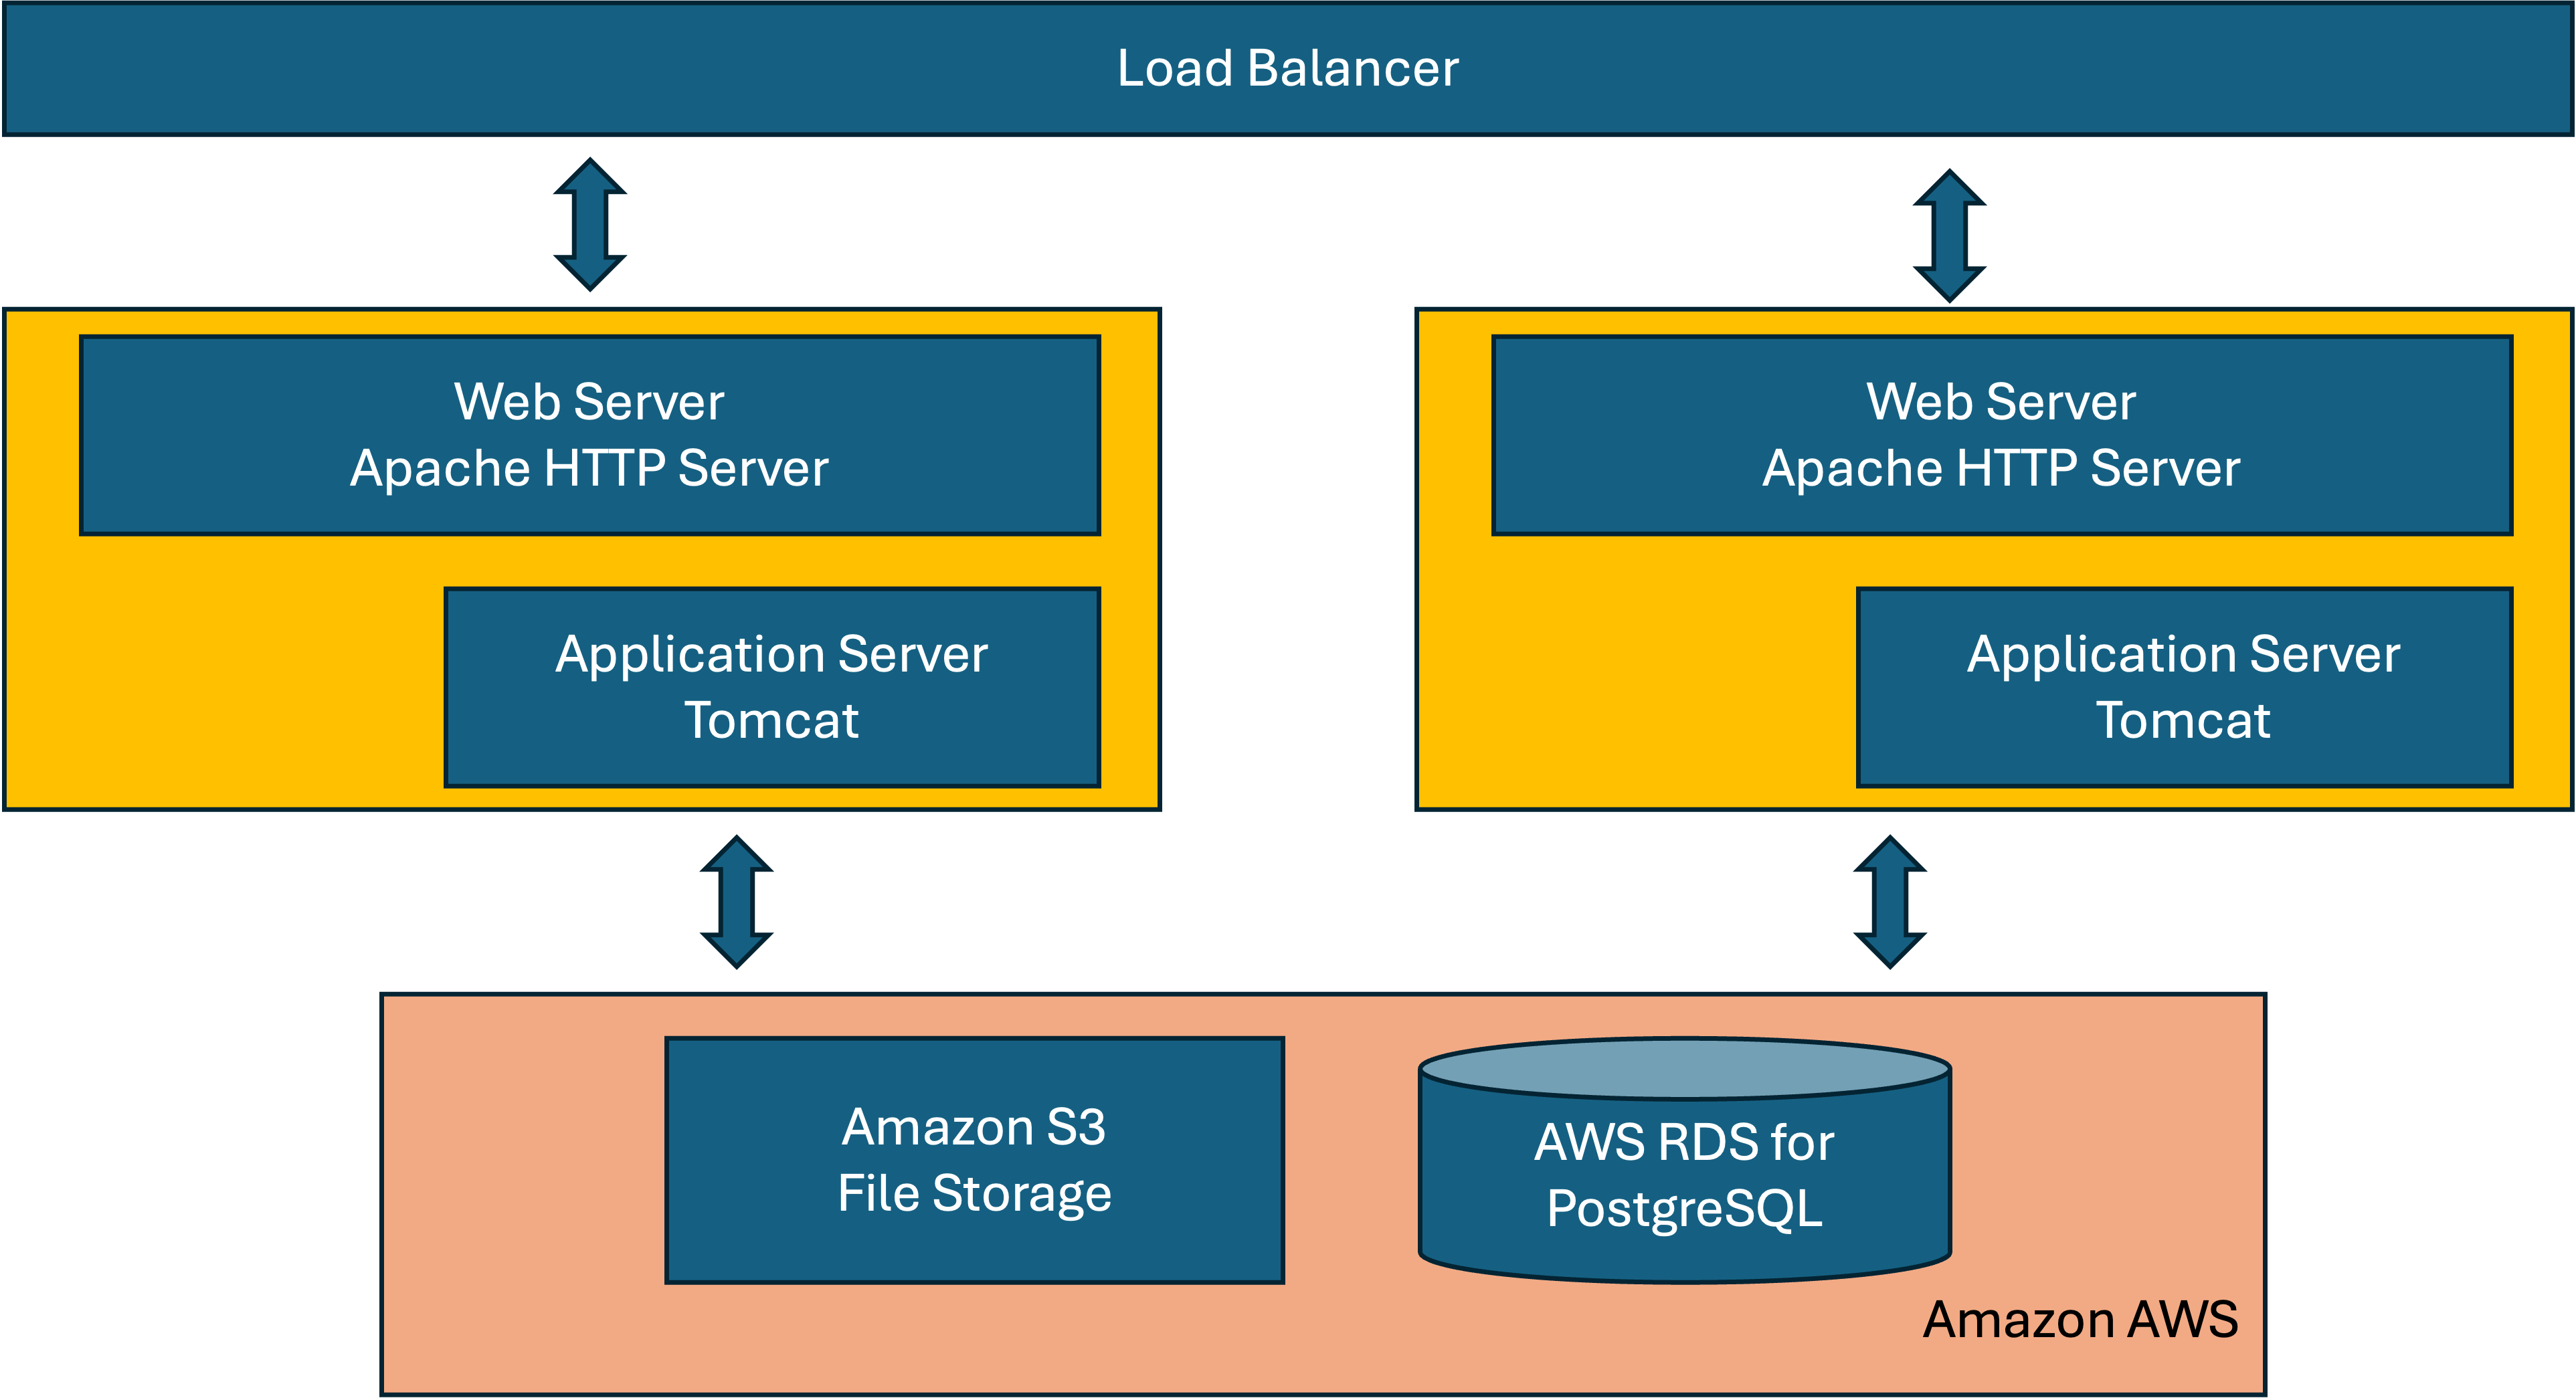Click the Load Balancer box
Image resolution: width=2576 pixels, height=1398 pixels.
coord(1288,68)
